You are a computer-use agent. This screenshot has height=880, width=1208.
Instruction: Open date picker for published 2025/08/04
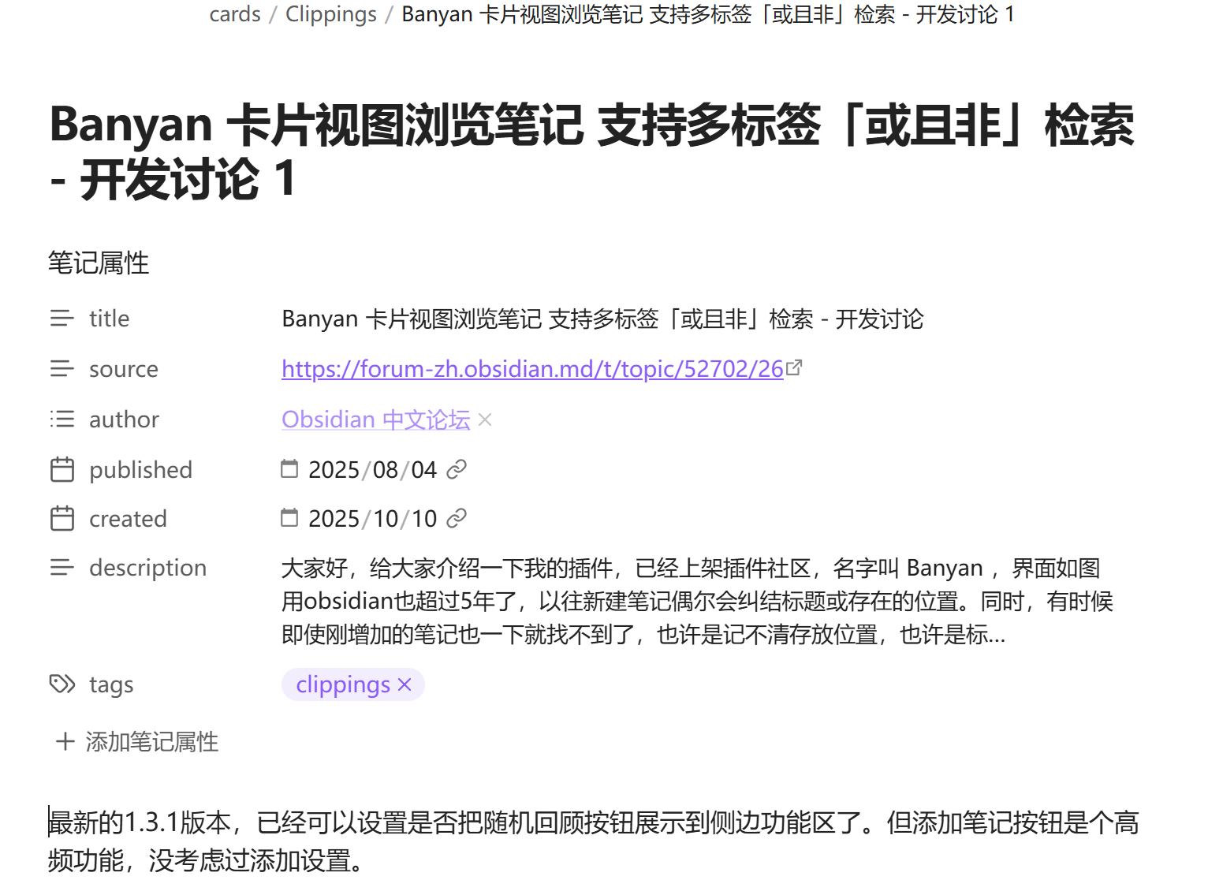click(x=290, y=469)
